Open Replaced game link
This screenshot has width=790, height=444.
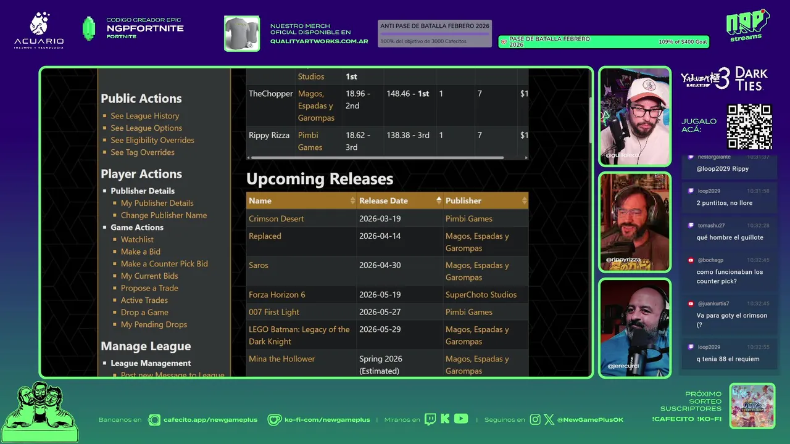(x=265, y=236)
